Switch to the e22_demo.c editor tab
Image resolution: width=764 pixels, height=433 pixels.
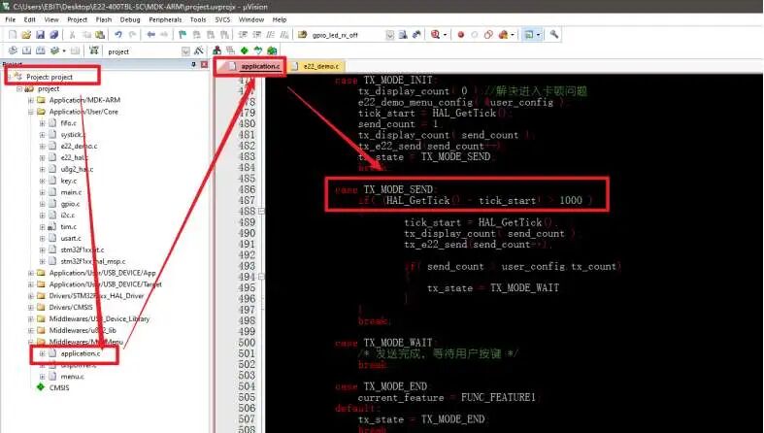point(320,66)
